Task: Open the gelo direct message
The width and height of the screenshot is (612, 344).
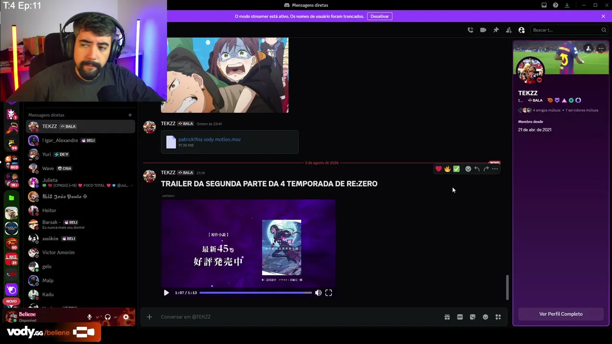Action: (x=80, y=266)
